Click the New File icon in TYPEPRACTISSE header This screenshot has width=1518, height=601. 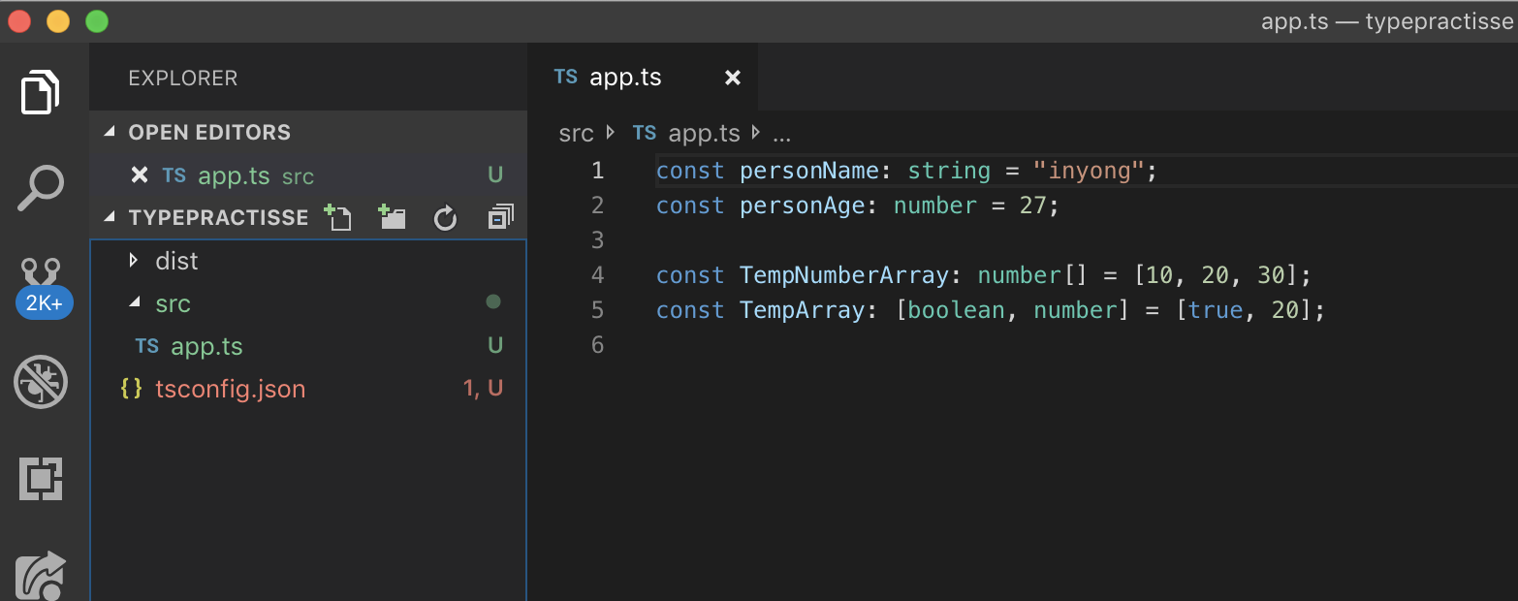337,217
